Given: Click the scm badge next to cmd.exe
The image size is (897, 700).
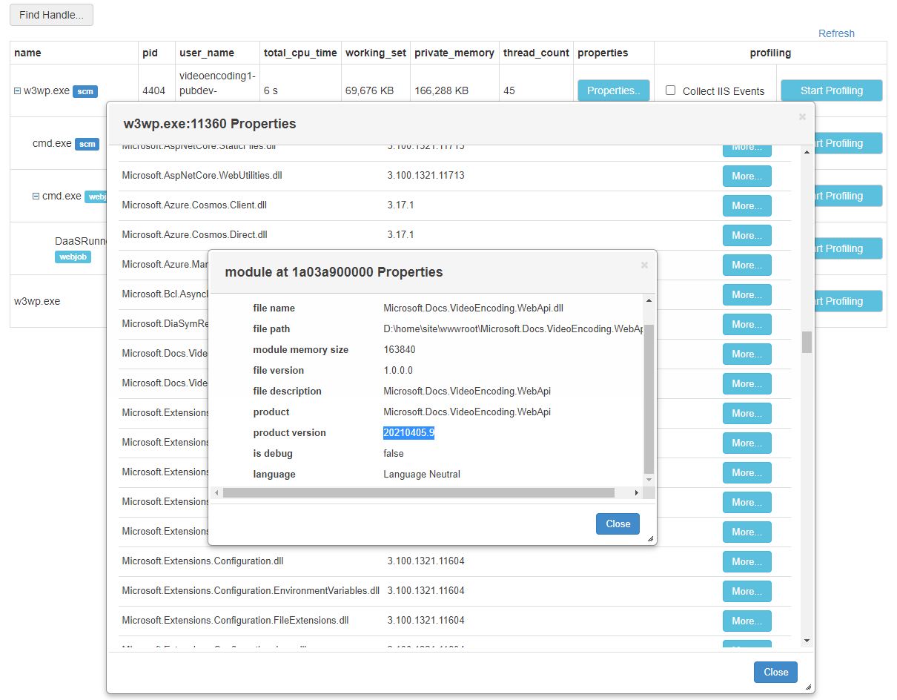Looking at the screenshot, I should (87, 144).
